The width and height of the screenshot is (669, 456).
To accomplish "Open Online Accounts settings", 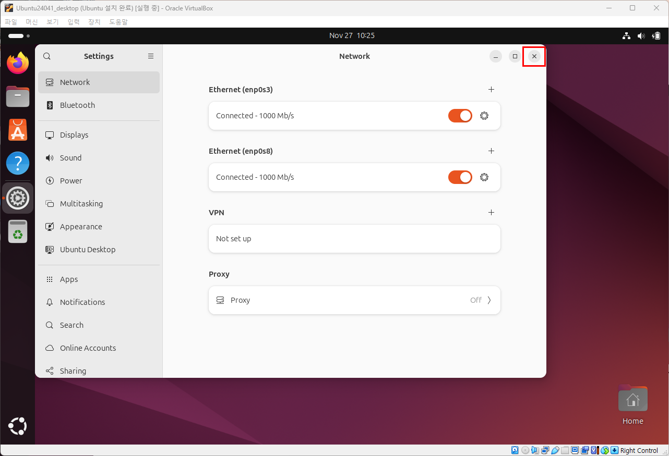I will pos(99,348).
